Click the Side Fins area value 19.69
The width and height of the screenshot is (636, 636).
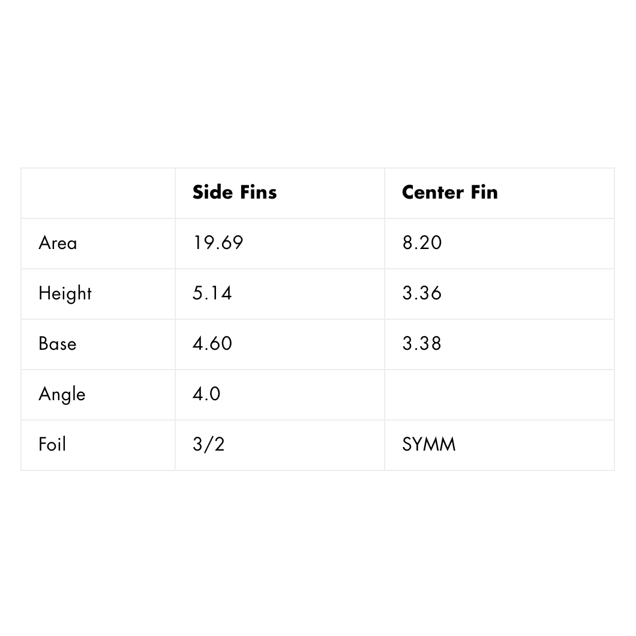[218, 243]
